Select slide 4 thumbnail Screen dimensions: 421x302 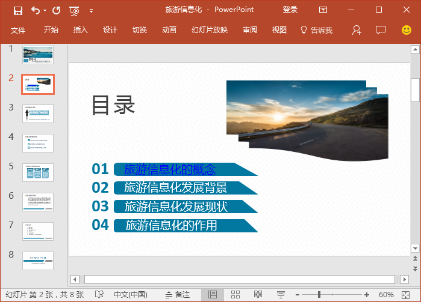[38, 143]
